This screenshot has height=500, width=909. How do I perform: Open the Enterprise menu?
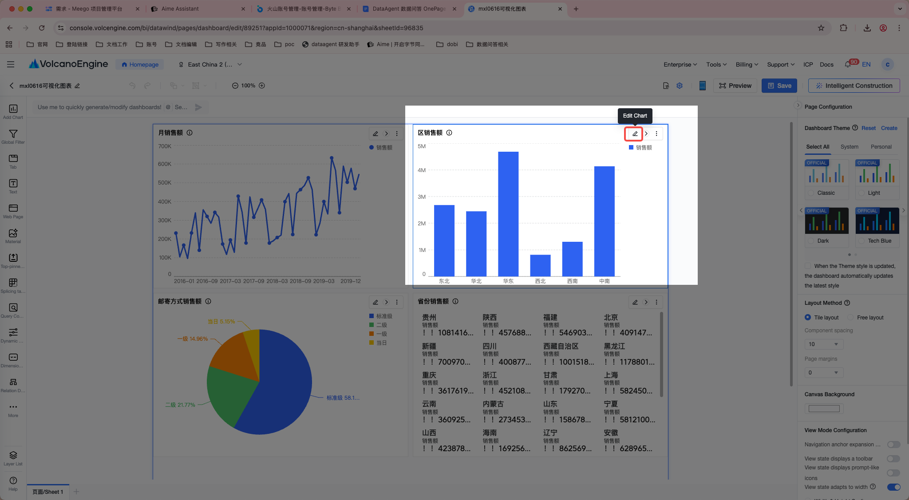tap(680, 64)
